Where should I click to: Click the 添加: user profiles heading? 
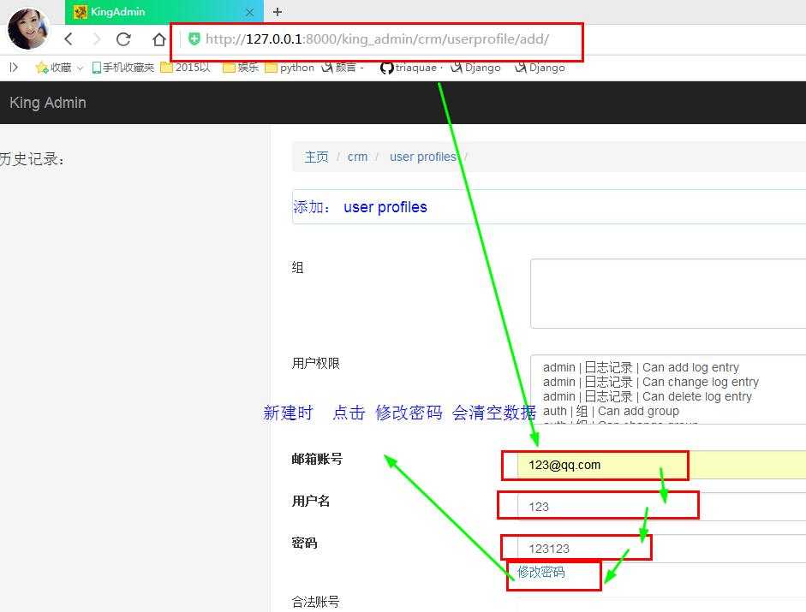pyautogui.click(x=360, y=207)
